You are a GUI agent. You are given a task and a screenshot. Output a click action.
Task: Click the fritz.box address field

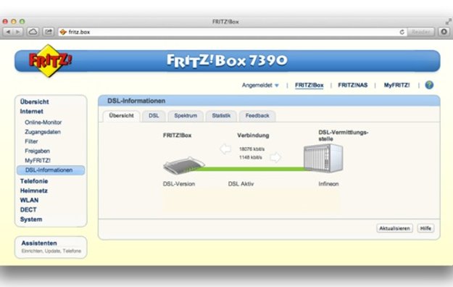pos(228,32)
